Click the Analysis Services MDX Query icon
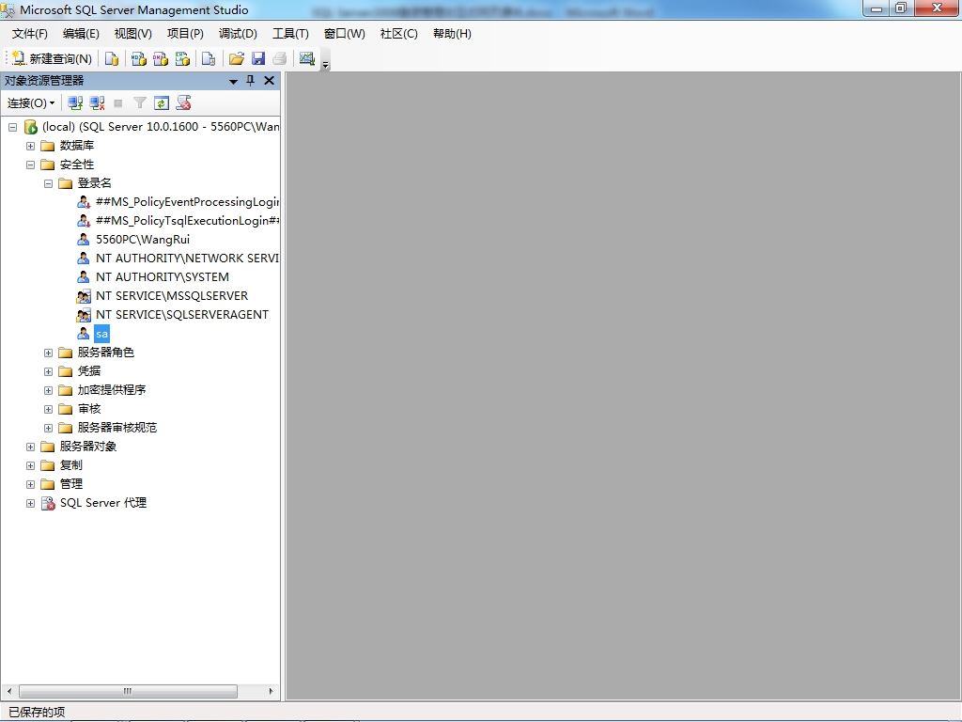 point(139,58)
